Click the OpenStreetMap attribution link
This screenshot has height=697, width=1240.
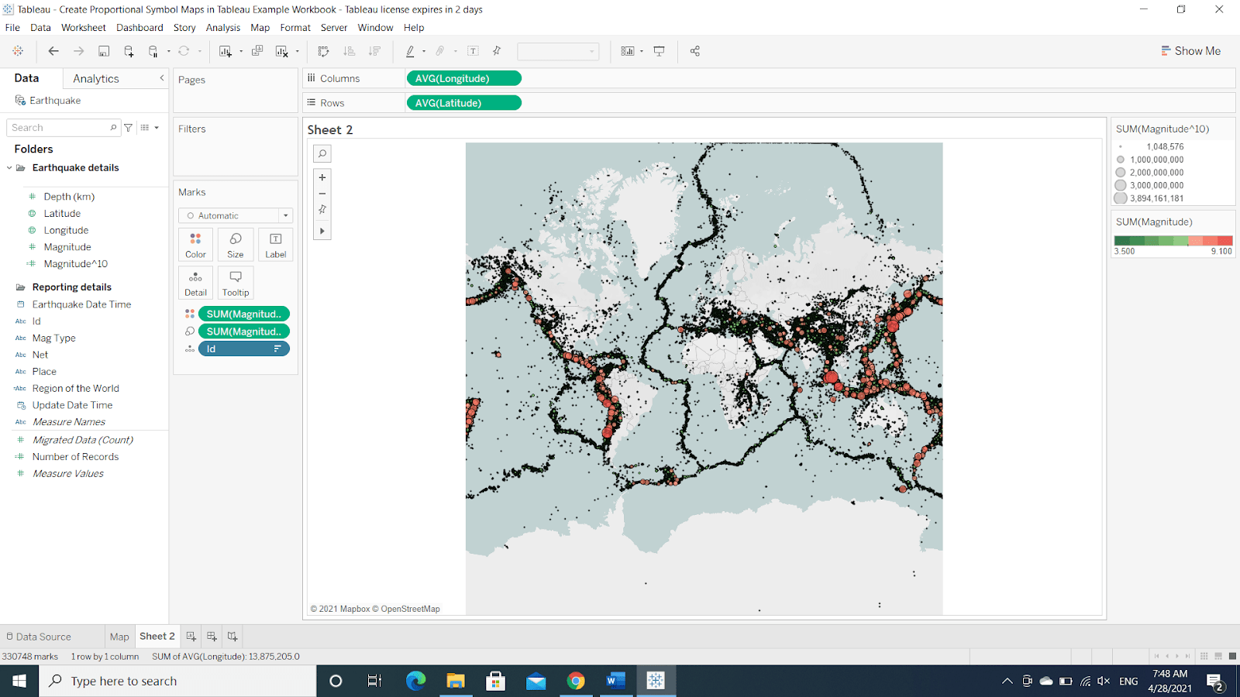pos(410,609)
